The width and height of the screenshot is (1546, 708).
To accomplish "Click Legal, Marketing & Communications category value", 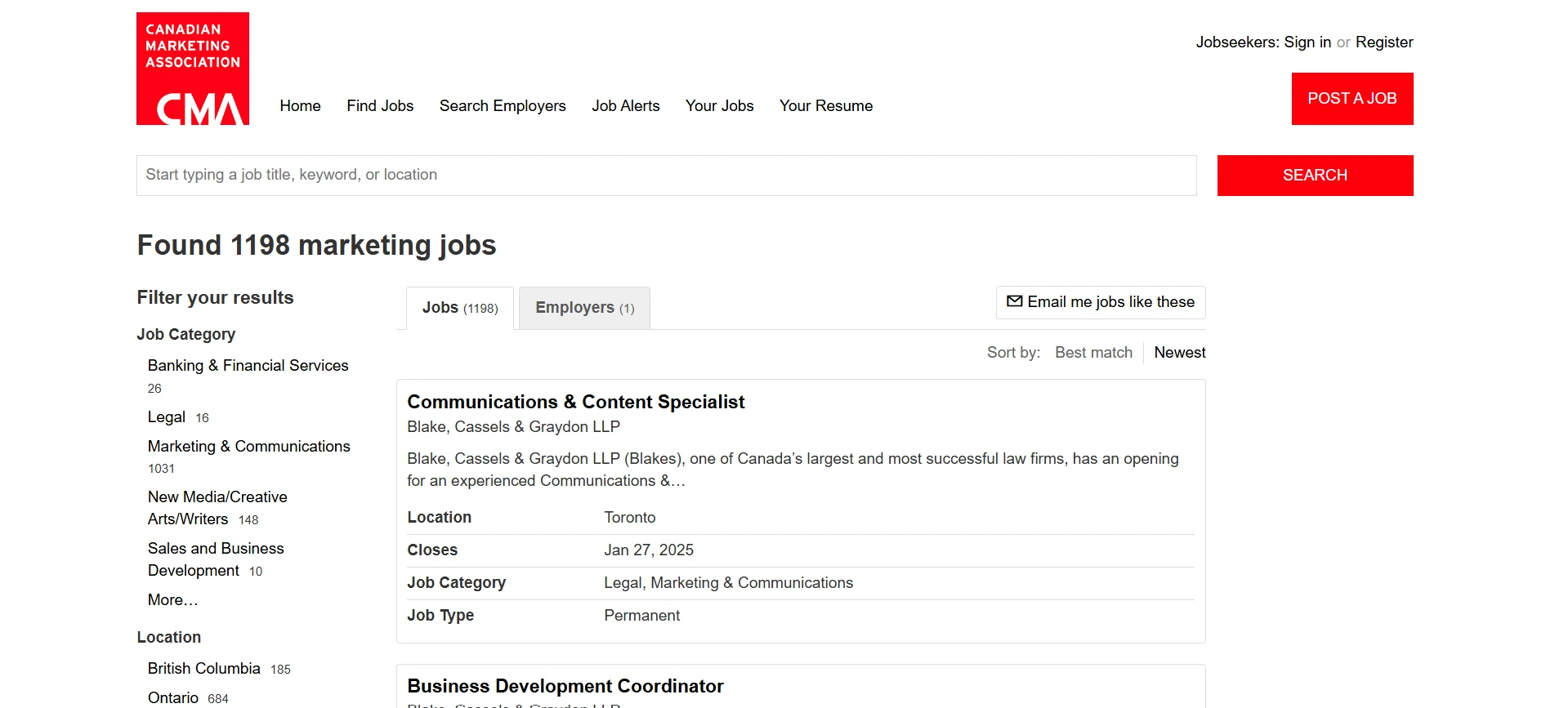I will (x=729, y=582).
